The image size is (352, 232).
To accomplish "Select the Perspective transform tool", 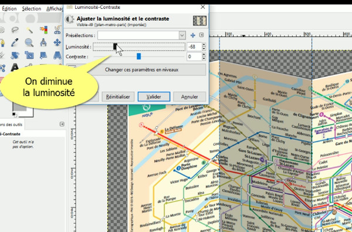I will point(57,55).
